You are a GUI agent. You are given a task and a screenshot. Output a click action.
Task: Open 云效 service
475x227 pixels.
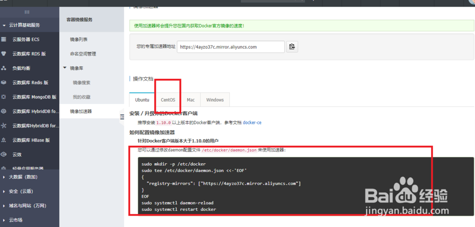[17, 154]
